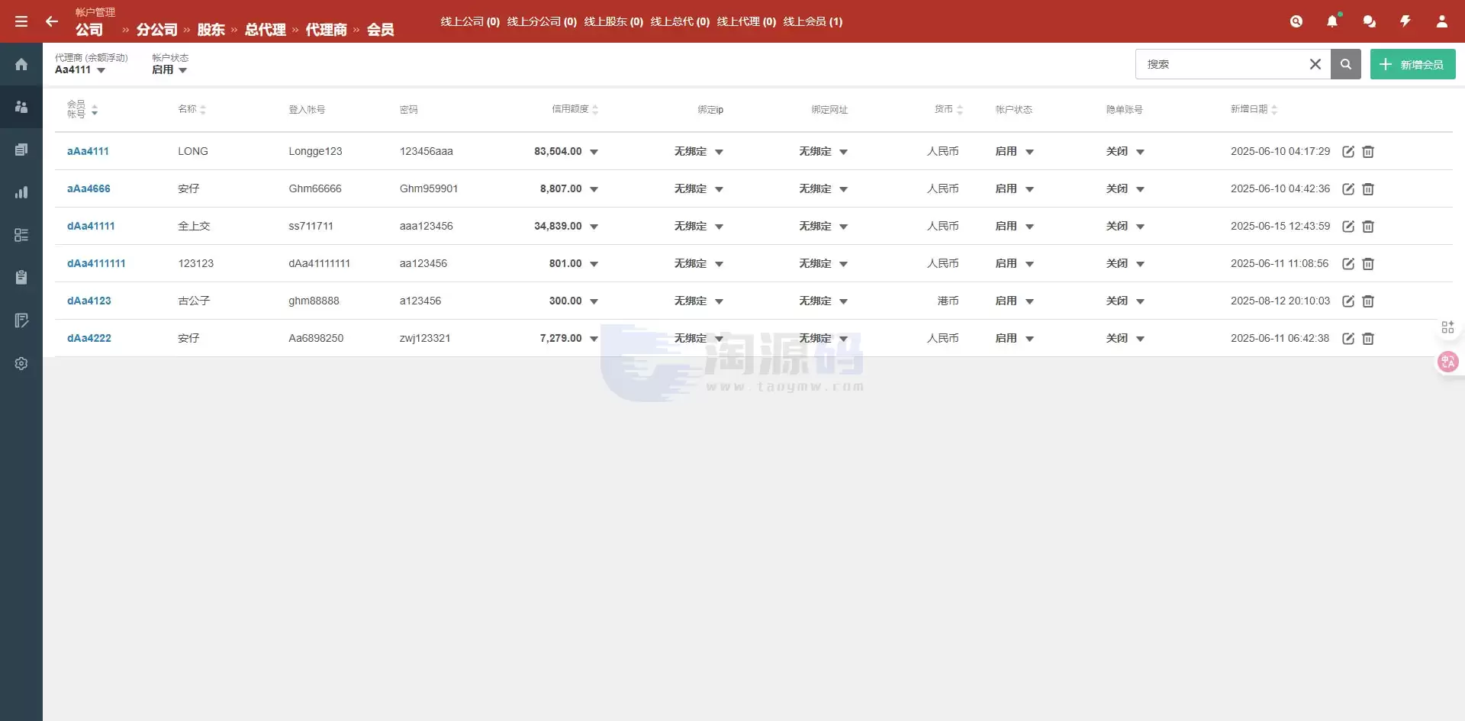Image resolution: width=1465 pixels, height=721 pixels.
Task: Click the translate floating icon
Action: 1447,362
